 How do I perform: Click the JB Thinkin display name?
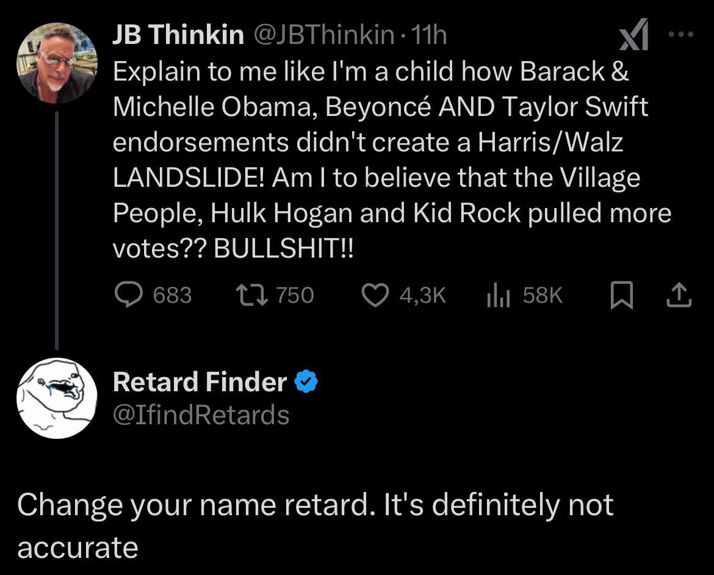pyautogui.click(x=178, y=36)
